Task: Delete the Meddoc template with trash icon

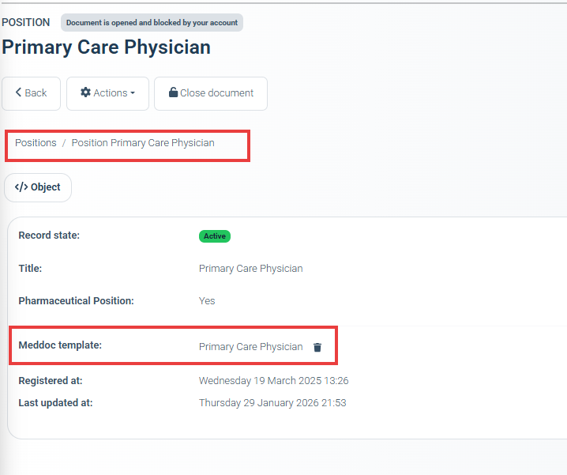Action: (x=317, y=347)
